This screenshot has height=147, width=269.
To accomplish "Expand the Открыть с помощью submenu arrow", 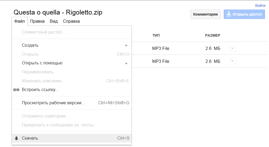I will 126,63.
